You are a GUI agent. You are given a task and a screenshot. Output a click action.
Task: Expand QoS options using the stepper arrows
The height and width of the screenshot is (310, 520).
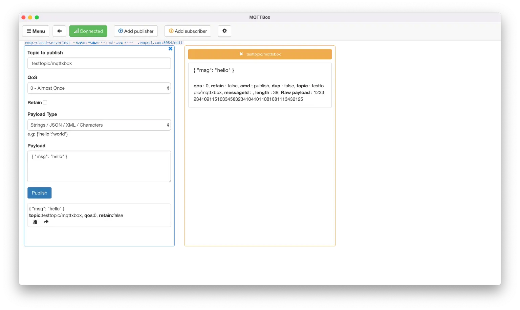click(168, 88)
